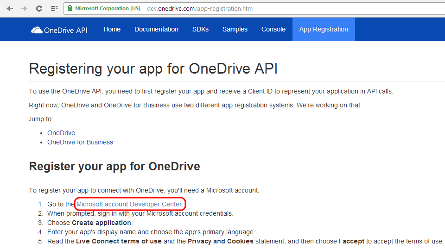The height and width of the screenshot is (249, 445).
Task: Click the 'Registering your app for OneDrive API' heading
Action: tap(153, 69)
